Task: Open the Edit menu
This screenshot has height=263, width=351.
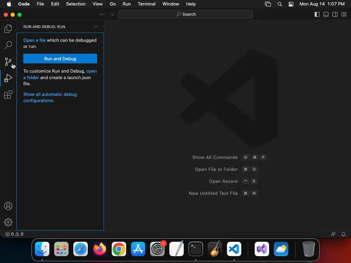Action: pos(55,4)
